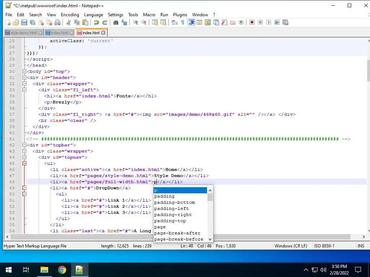
Task: Toggle Synchronize Vertical Scrolling
Action: [x=155, y=22]
